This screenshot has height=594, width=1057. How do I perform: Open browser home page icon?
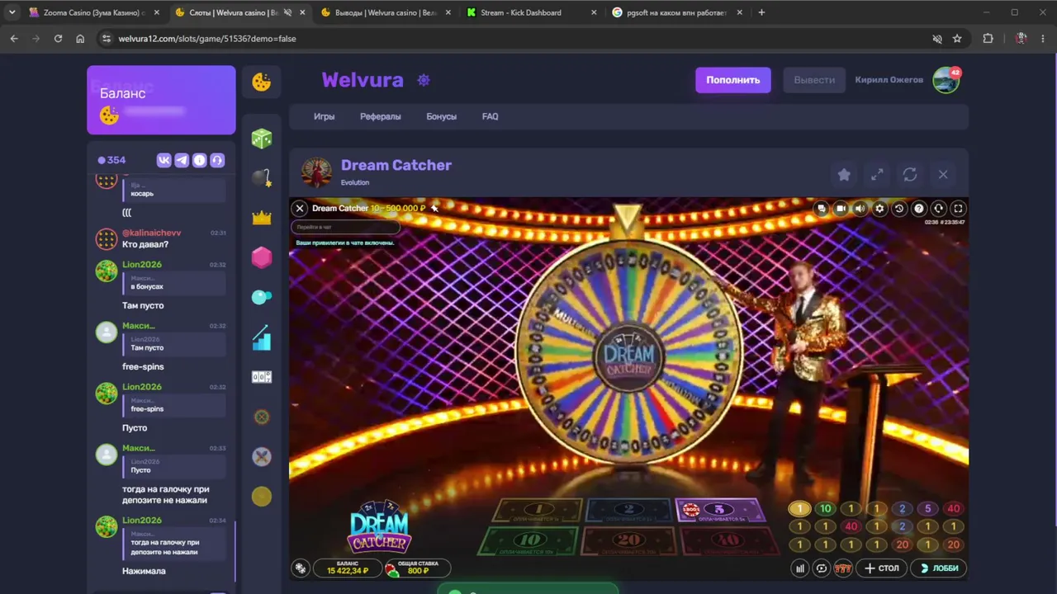click(x=80, y=39)
